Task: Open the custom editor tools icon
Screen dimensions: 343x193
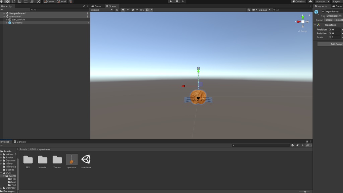Action: 38,1
